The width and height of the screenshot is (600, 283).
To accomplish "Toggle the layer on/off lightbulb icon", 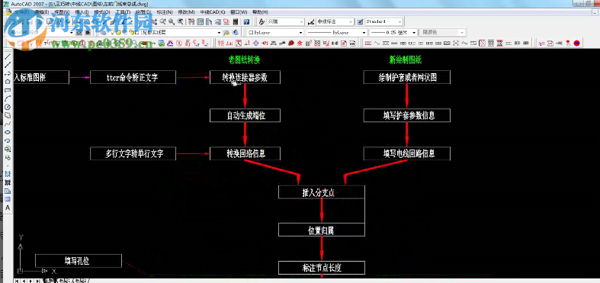I will pyautogui.click(x=113, y=33).
